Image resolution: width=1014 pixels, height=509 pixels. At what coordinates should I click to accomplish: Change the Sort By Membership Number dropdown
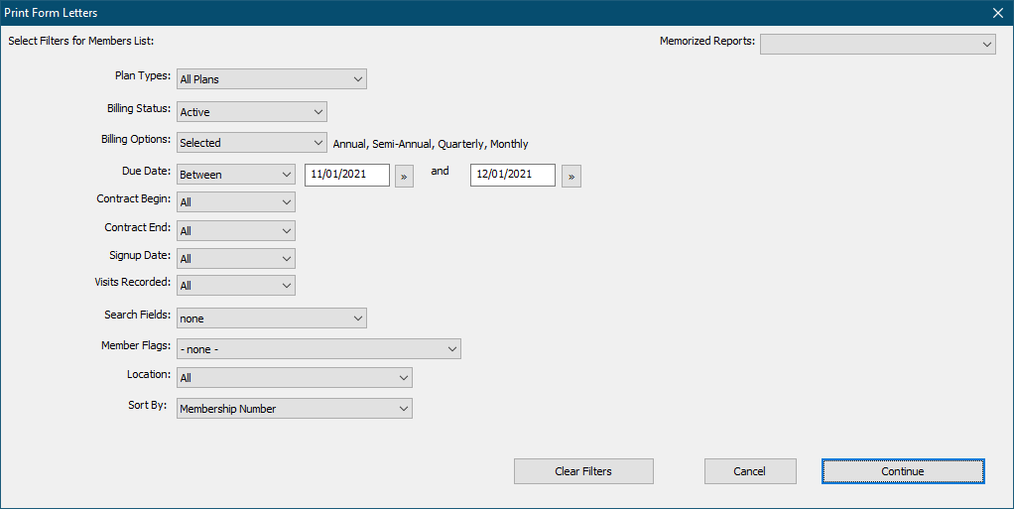point(294,409)
